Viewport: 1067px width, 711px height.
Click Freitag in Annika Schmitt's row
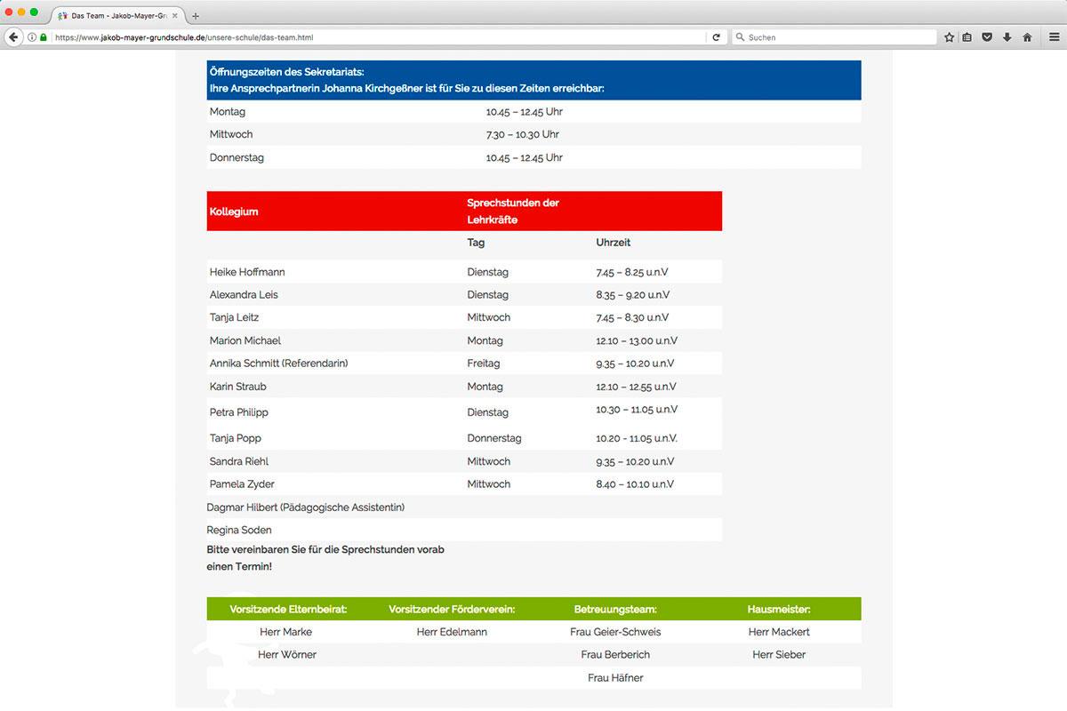(484, 363)
